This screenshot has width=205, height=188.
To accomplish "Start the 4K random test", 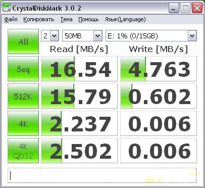I will click(23, 123).
